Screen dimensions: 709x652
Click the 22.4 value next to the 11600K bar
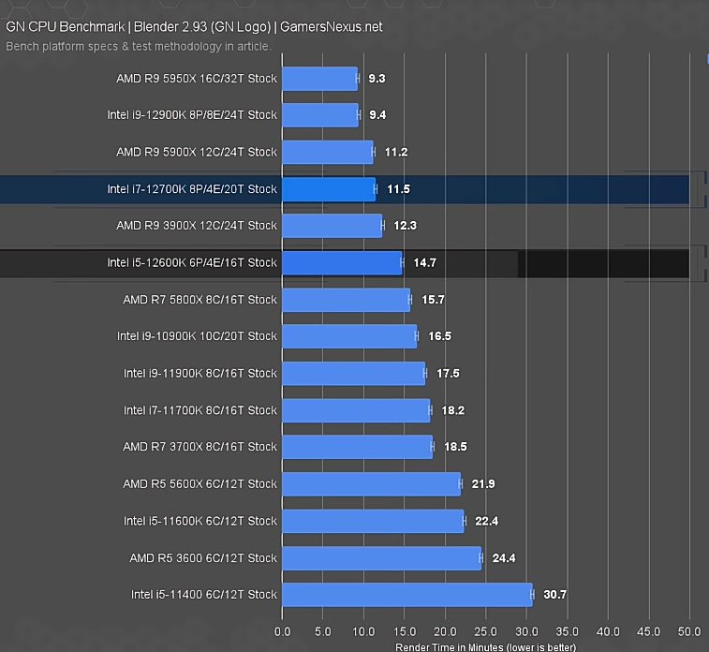(x=486, y=522)
